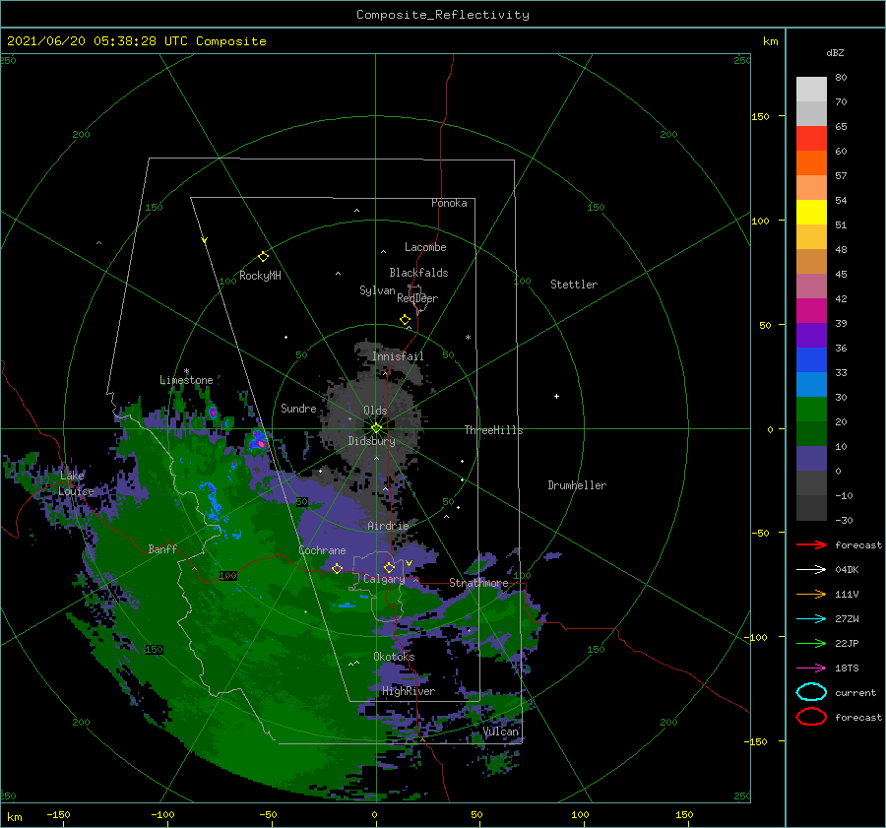Click the 80 dBZ light gray swatch
This screenshot has width=886, height=828.
(x=811, y=89)
